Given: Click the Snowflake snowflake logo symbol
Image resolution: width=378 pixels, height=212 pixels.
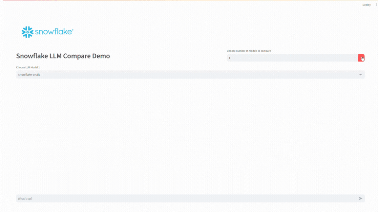Looking at the screenshot, I should [28, 32].
